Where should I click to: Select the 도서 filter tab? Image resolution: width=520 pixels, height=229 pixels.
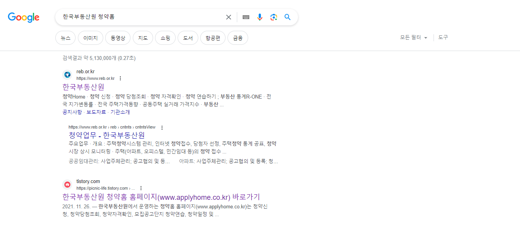pos(188,38)
